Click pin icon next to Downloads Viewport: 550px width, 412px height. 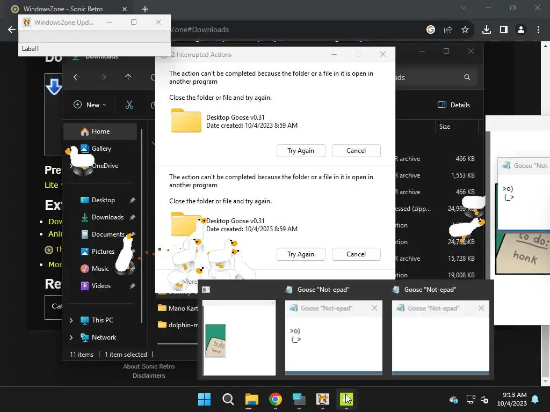pos(132,217)
